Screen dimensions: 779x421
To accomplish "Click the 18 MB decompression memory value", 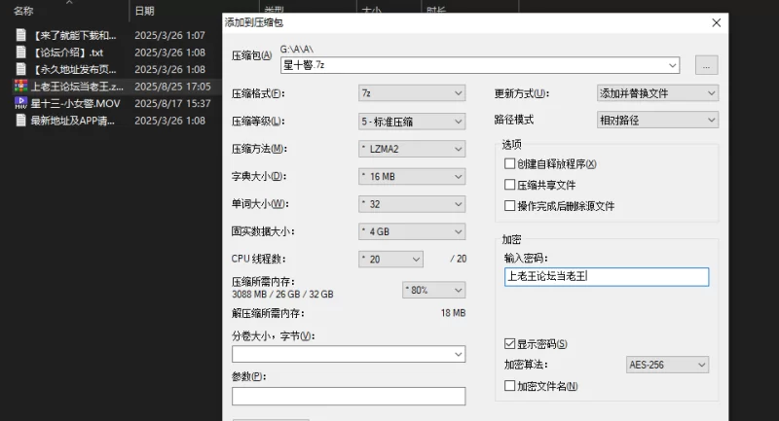I will 453,313.
